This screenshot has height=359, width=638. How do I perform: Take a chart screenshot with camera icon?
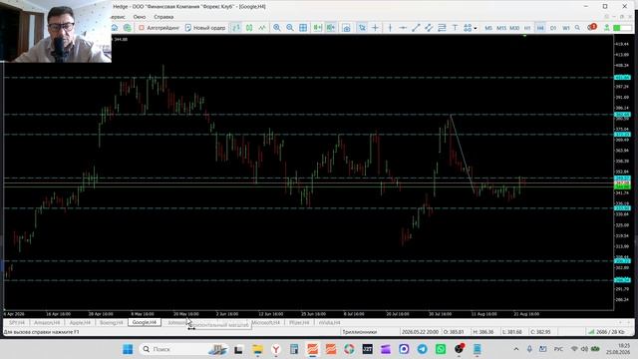click(346, 28)
